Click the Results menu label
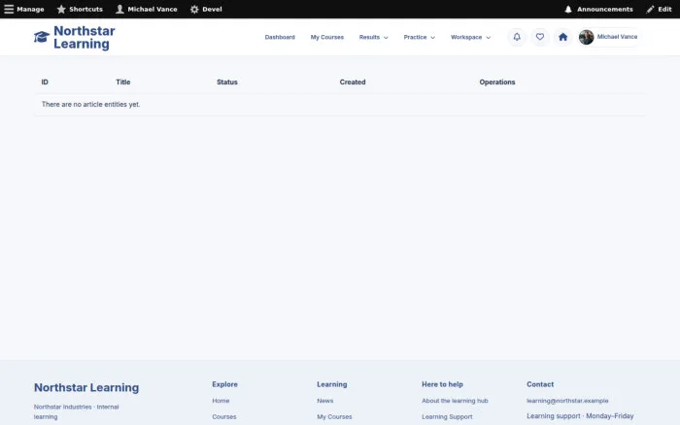Image resolution: width=680 pixels, height=425 pixels. [x=369, y=37]
